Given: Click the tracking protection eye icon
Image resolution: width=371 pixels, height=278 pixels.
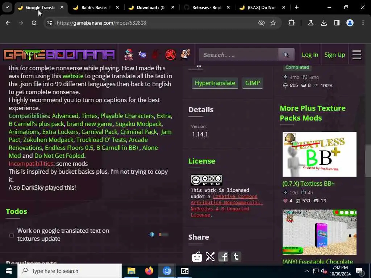Looking at the screenshot, I should tap(262, 23).
